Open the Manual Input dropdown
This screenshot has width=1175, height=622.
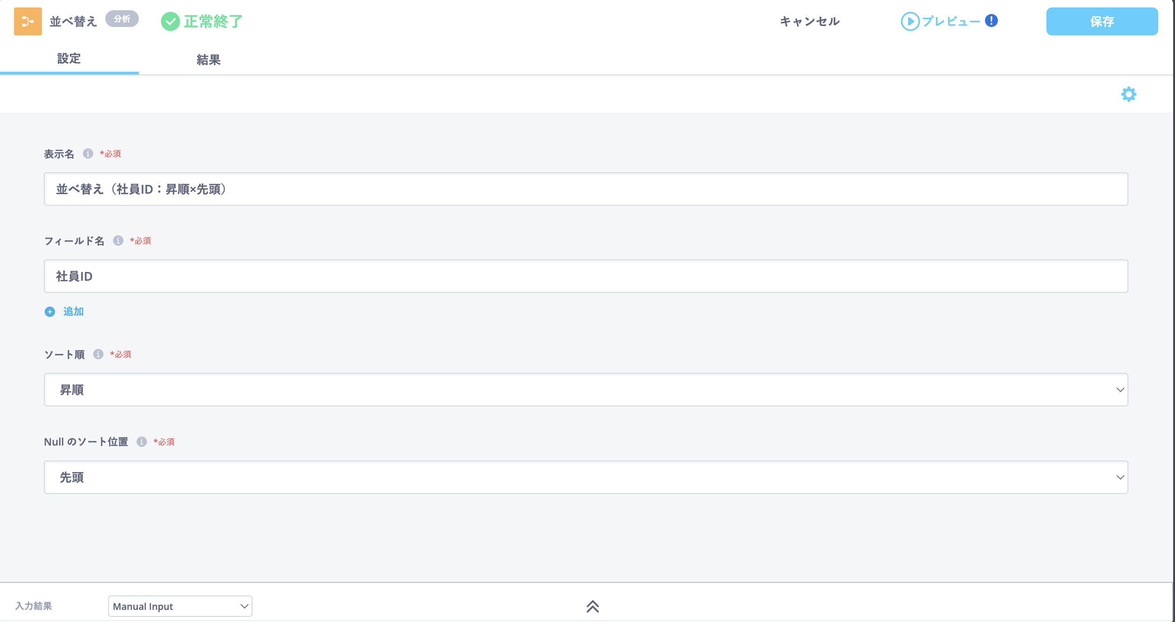point(180,606)
